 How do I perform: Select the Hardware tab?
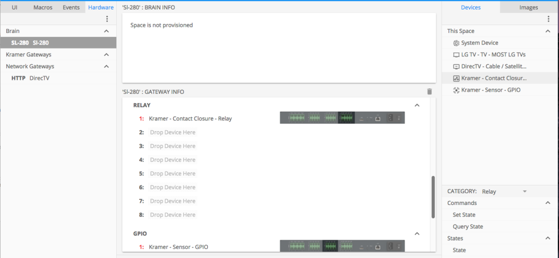(x=101, y=7)
